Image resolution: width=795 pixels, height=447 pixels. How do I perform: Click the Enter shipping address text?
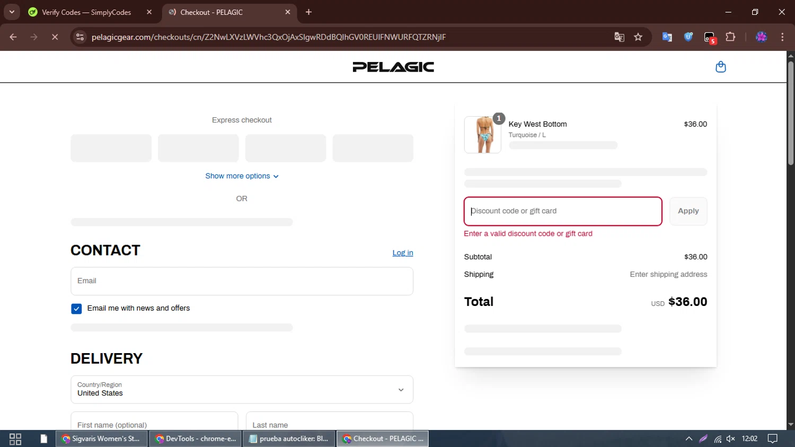click(668, 274)
